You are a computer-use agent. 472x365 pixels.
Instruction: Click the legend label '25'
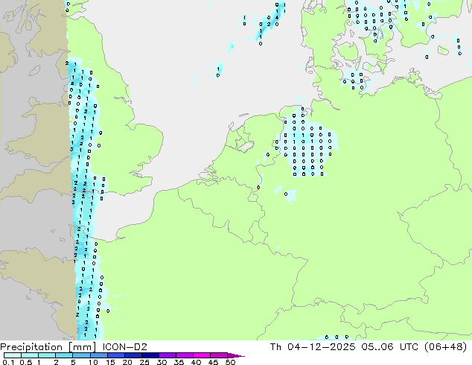[144, 362]
